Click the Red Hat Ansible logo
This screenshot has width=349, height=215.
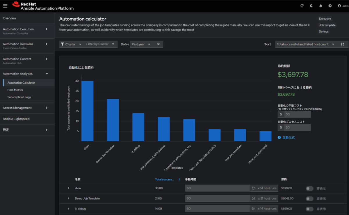click(43, 6)
